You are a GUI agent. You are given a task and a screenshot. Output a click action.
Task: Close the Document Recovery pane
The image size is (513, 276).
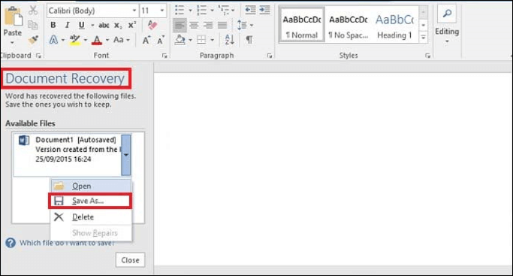click(130, 260)
